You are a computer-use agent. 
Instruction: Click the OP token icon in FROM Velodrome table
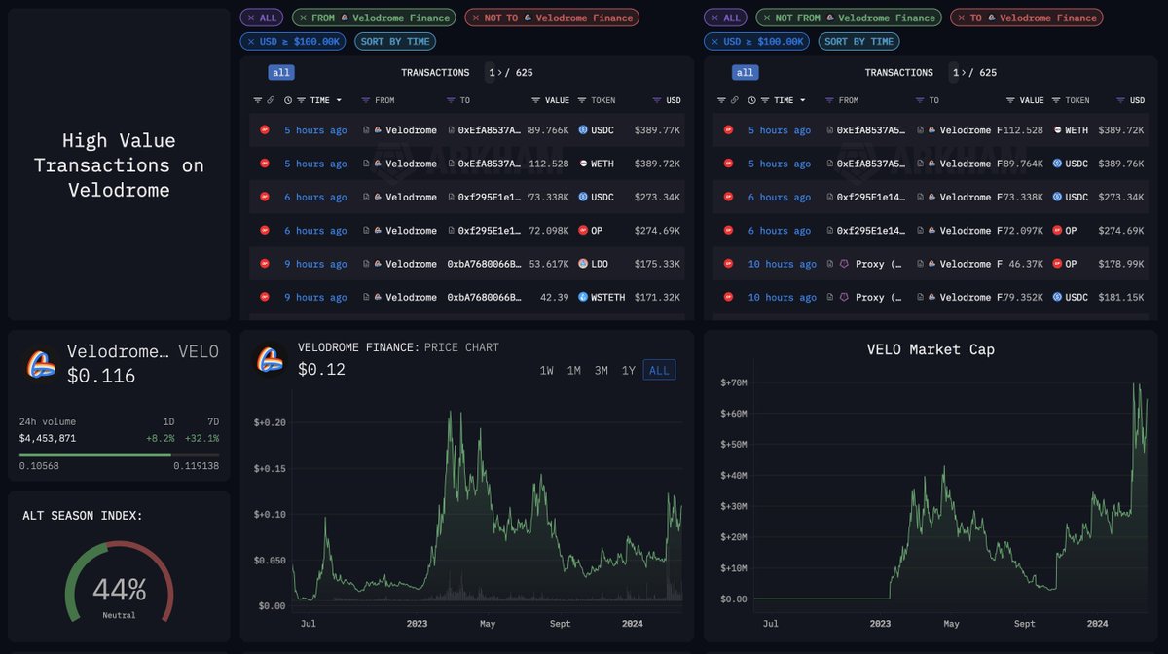point(583,231)
